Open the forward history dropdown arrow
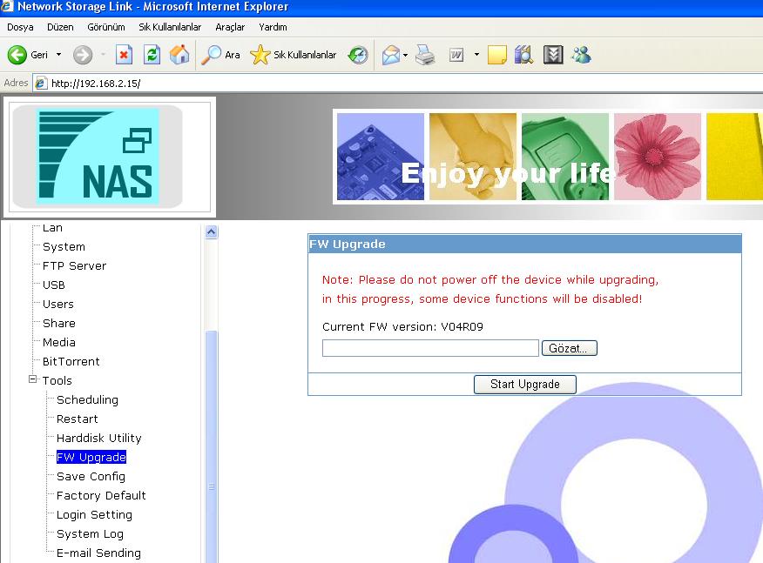 pos(103,55)
